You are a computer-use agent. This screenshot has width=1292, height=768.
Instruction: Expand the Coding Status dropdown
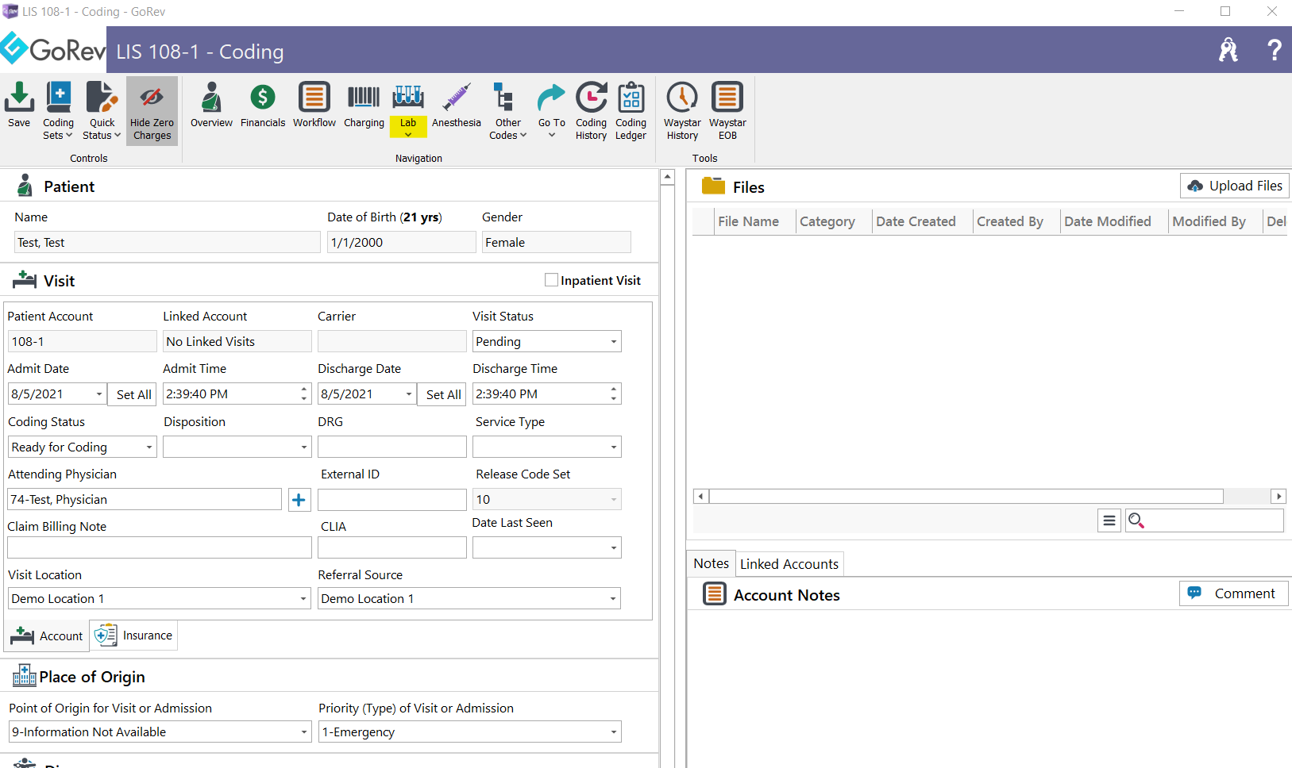(x=149, y=447)
